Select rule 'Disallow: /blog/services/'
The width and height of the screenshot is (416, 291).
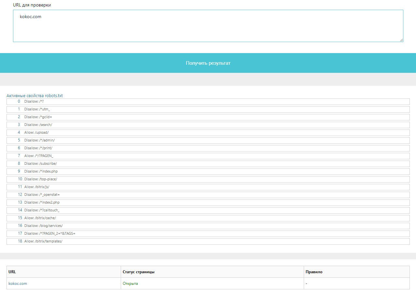point(208,226)
